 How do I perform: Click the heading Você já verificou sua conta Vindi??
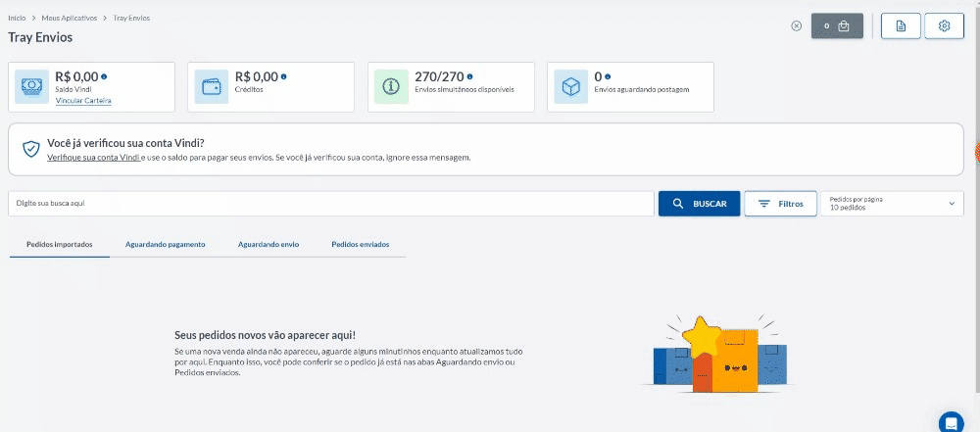125,143
